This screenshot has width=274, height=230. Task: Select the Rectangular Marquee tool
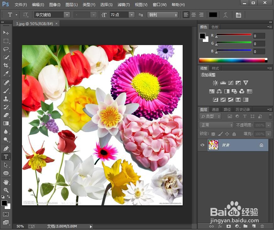pyautogui.click(x=6, y=41)
